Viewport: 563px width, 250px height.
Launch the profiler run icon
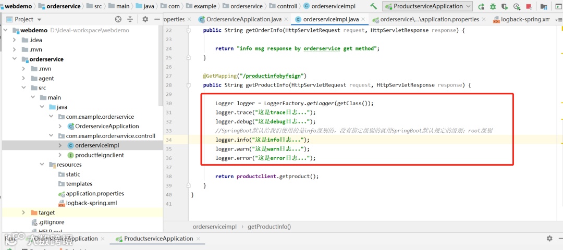517,6
